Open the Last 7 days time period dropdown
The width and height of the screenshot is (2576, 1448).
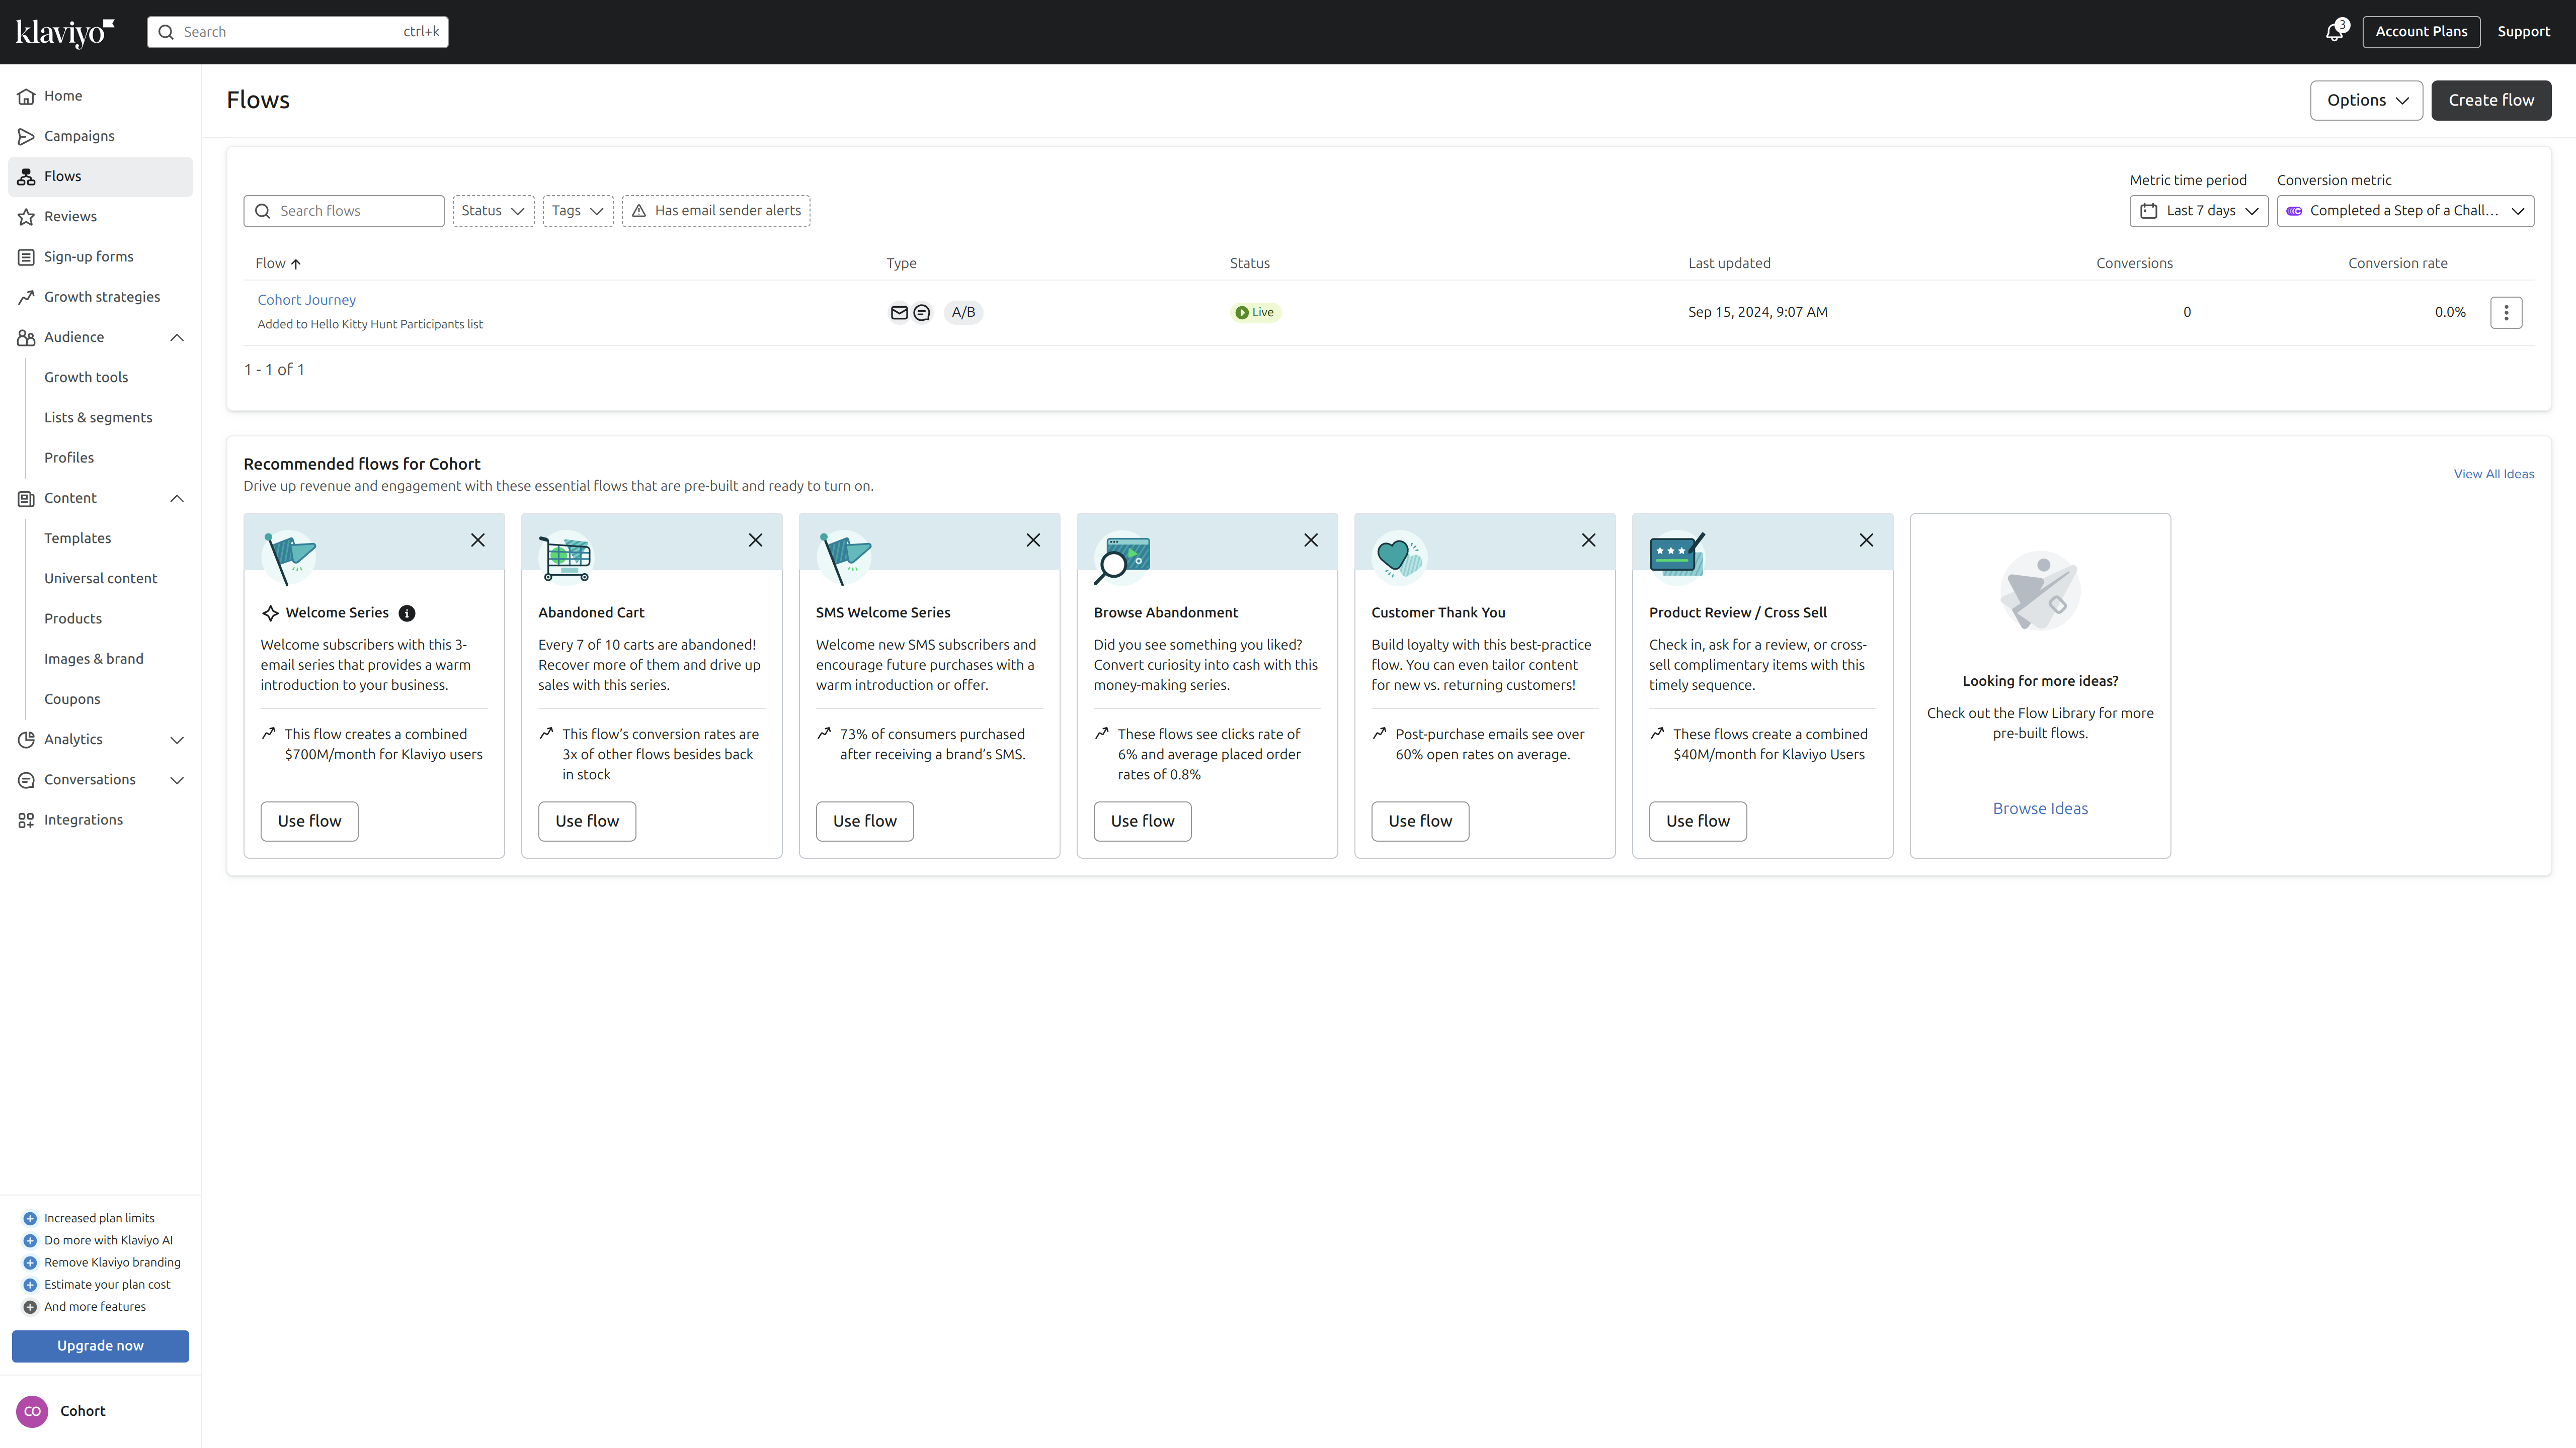click(x=2198, y=211)
